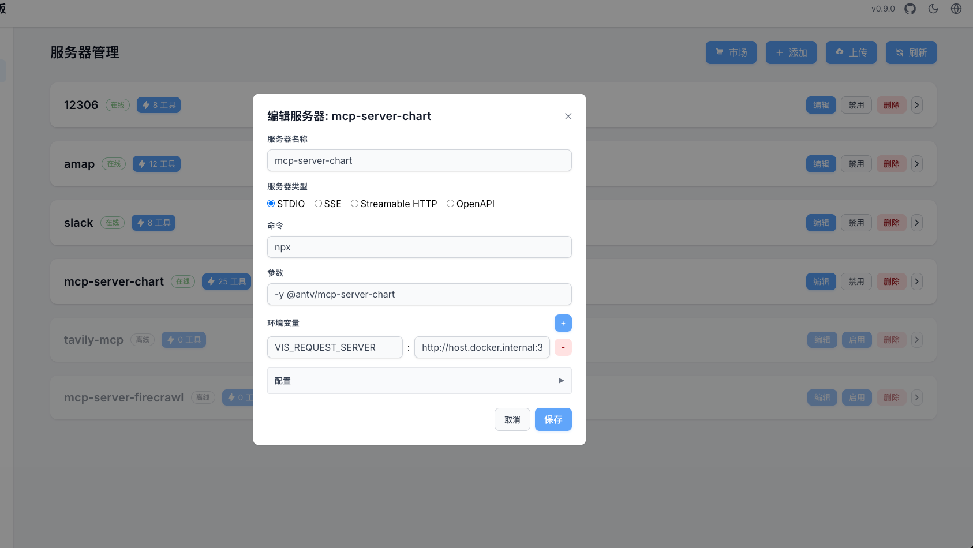Click the 8 工具 badge on slack
Screen dimensions: 973x548
click(154, 223)
